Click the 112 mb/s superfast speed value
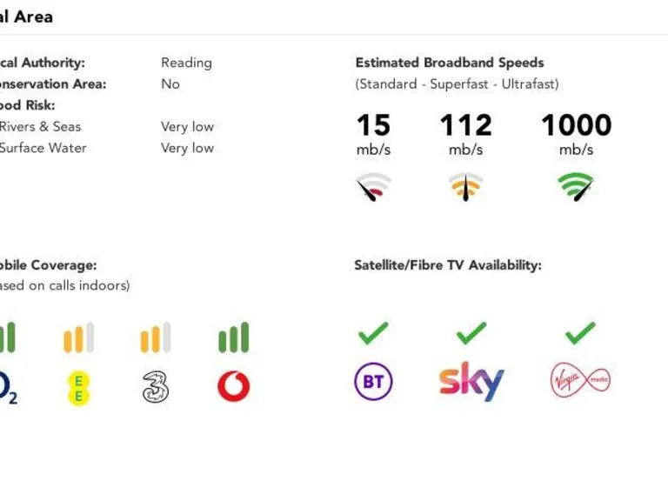Viewport: 668px width, 501px height. (465, 125)
